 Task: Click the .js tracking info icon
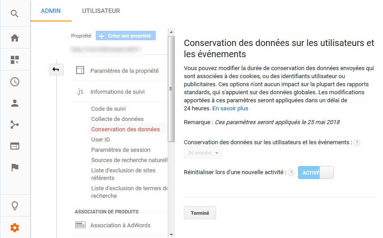tap(80, 92)
